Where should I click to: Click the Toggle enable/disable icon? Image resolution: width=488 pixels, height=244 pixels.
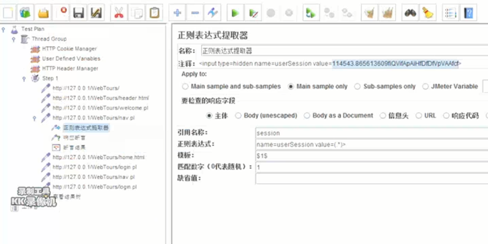coord(213,13)
